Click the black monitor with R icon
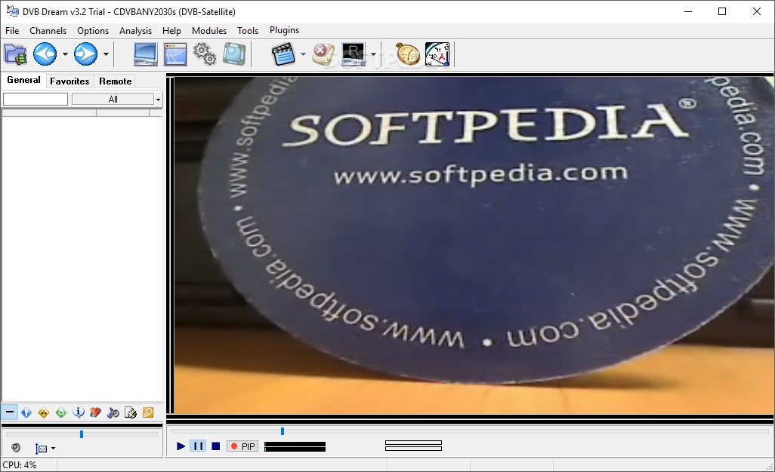The width and height of the screenshot is (775, 472). point(354,54)
